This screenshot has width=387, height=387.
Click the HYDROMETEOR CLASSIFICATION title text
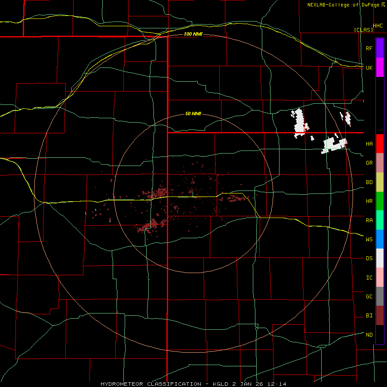click(151, 384)
